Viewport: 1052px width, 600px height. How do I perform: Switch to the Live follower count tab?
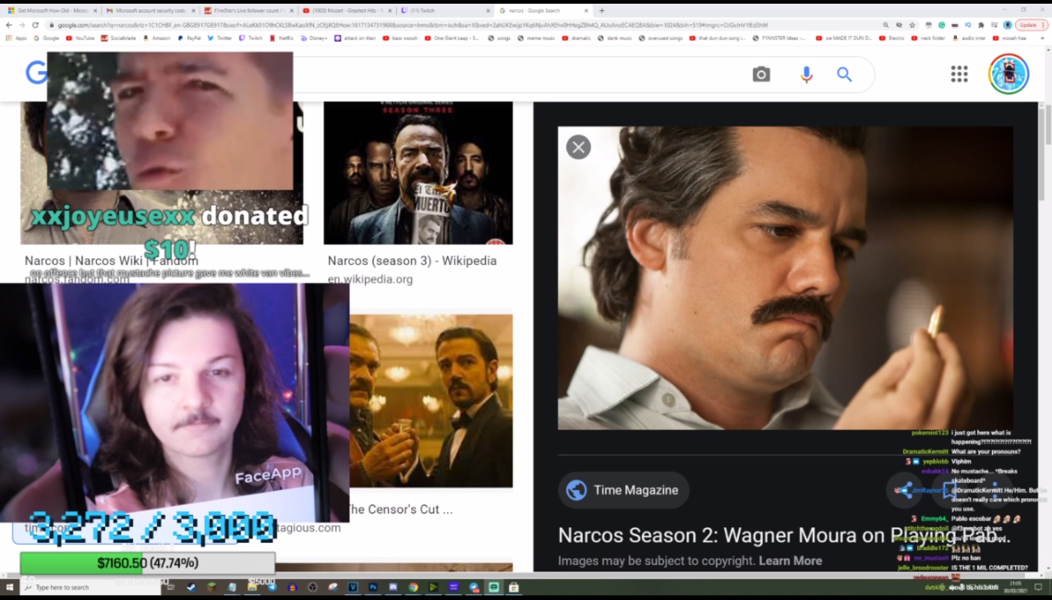(x=248, y=11)
